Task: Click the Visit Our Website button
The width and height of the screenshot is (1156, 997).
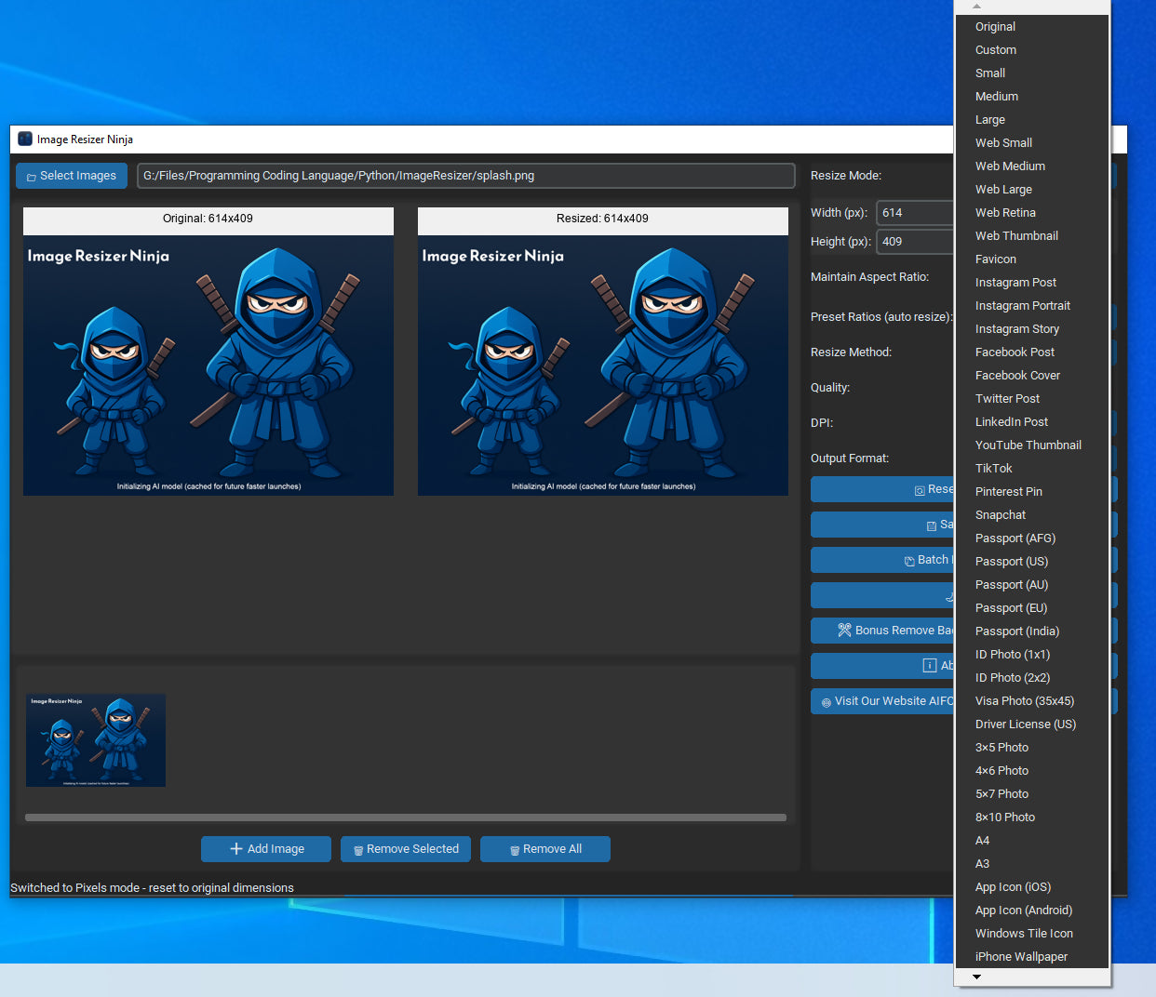Action: (882, 701)
